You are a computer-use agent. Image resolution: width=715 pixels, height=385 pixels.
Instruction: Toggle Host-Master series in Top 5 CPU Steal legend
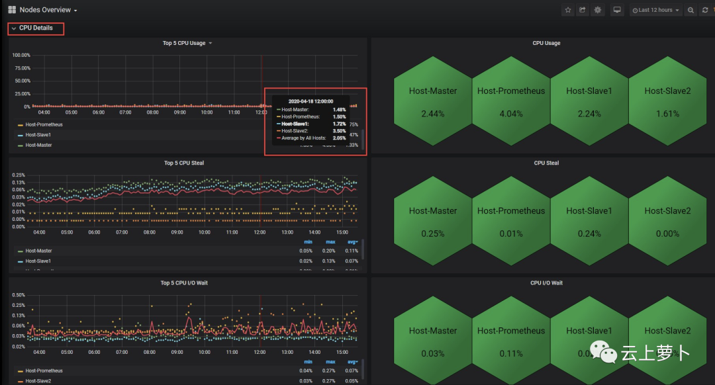(x=38, y=251)
